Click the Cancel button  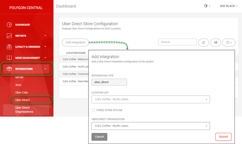[x=99, y=137]
